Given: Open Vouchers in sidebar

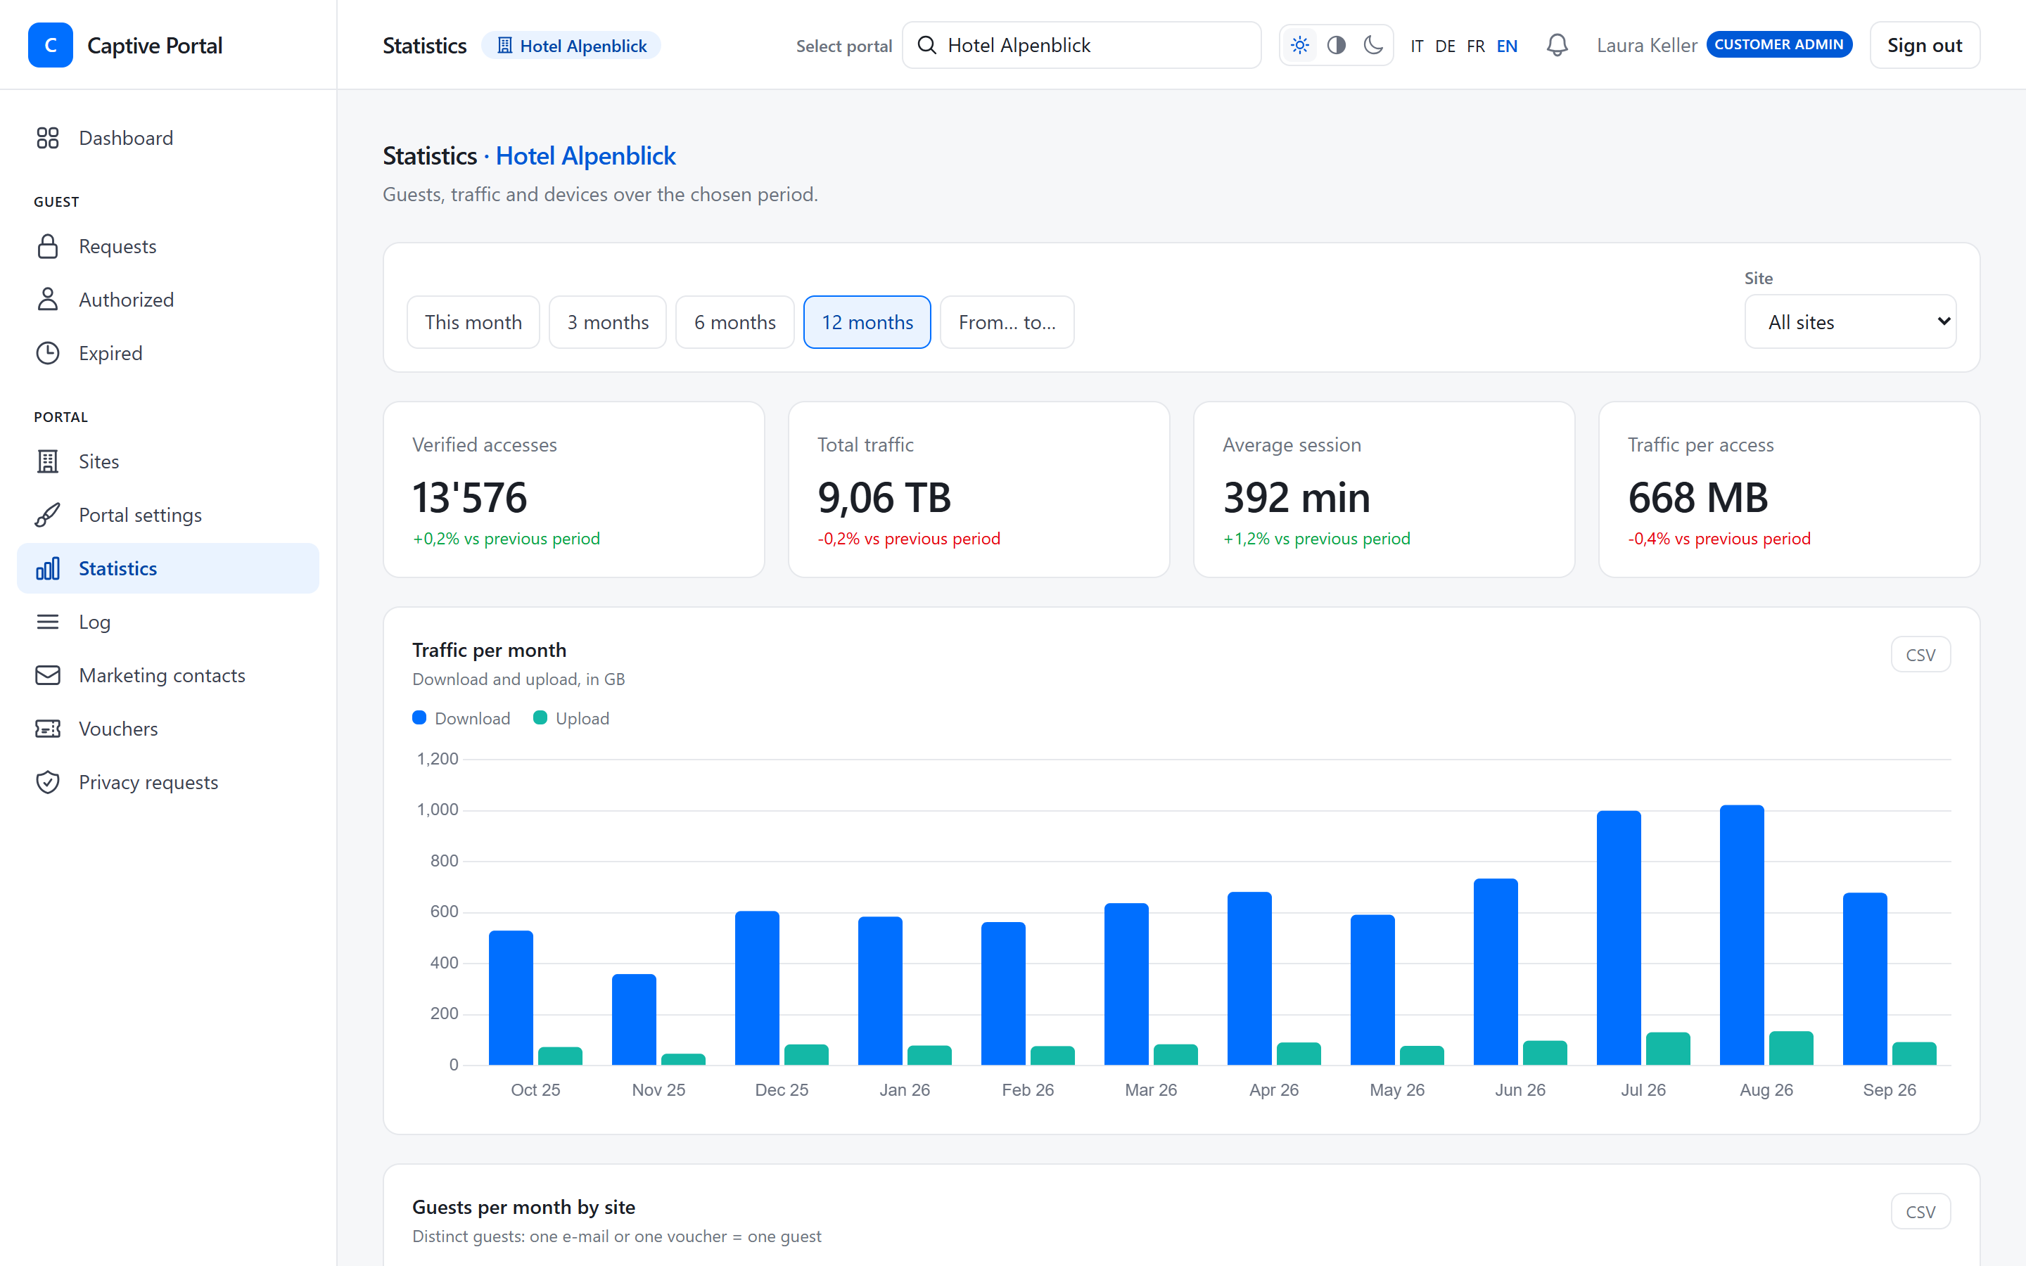Looking at the screenshot, I should click(x=167, y=729).
